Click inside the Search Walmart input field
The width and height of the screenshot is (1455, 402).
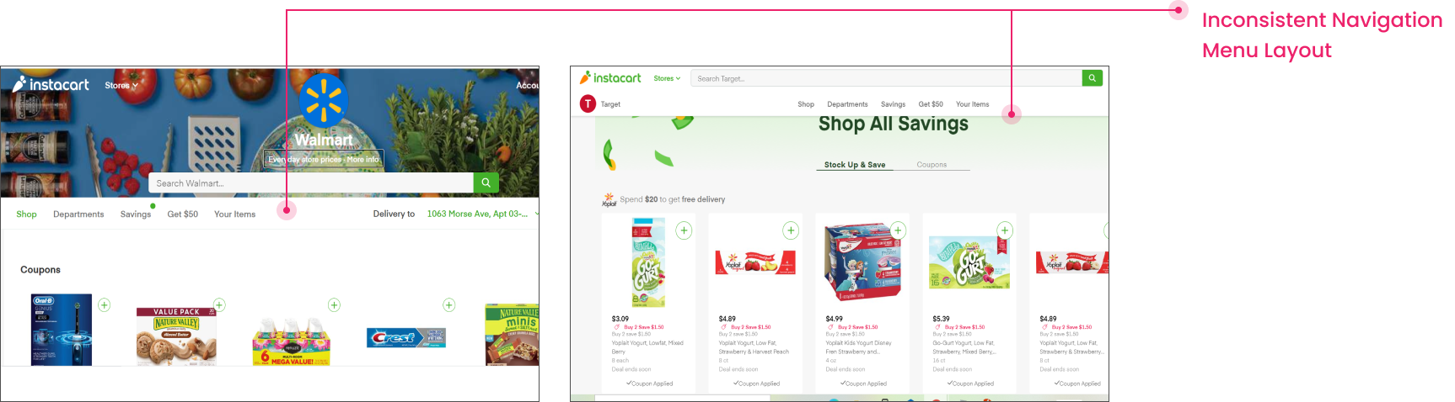(311, 182)
